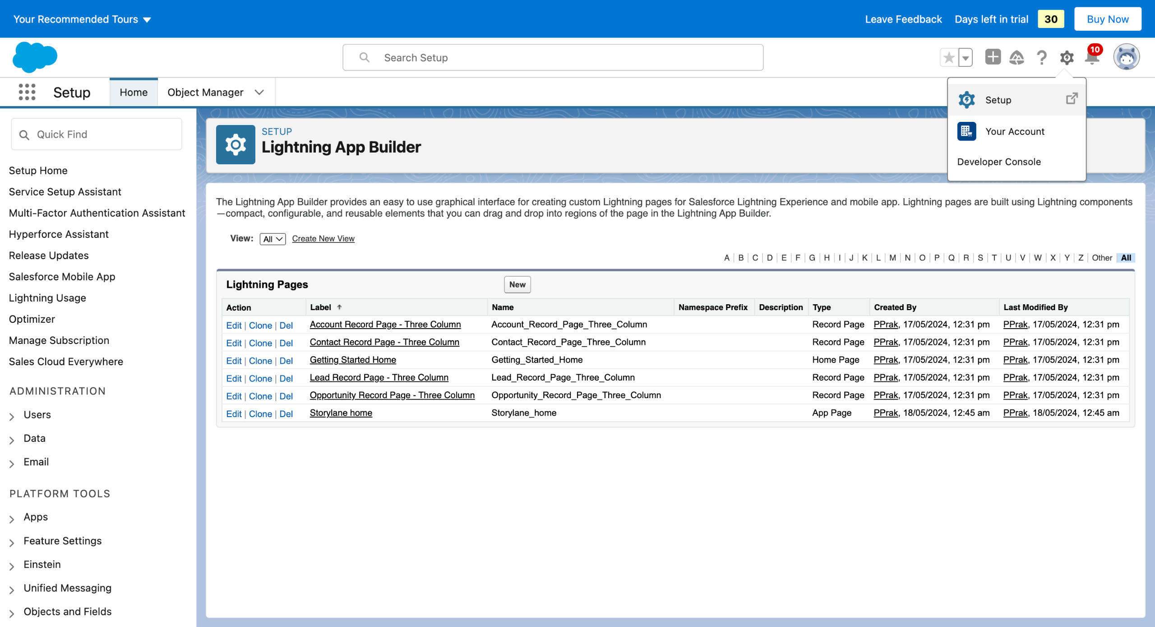Expand the Users tree section

12,416
